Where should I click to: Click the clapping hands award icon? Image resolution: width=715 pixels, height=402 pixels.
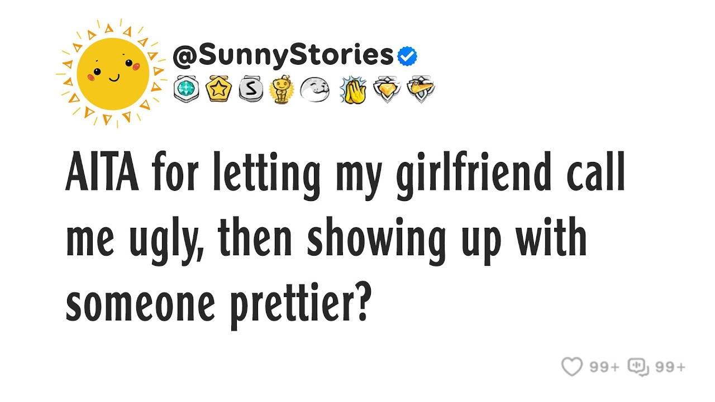point(353,89)
